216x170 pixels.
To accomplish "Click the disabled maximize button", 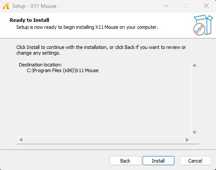I will point(186,6).
